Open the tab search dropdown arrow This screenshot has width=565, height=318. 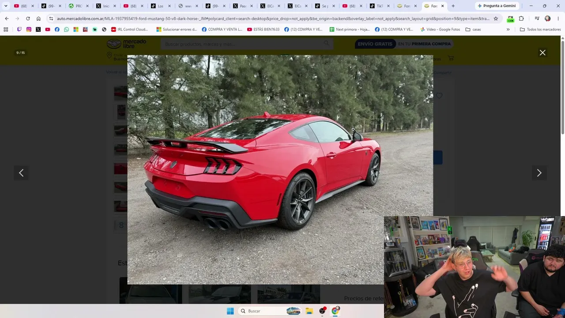pyautogui.click(x=6, y=6)
